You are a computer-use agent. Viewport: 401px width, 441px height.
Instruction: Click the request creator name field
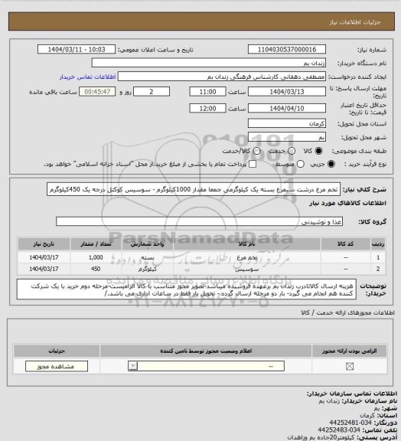[222, 77]
